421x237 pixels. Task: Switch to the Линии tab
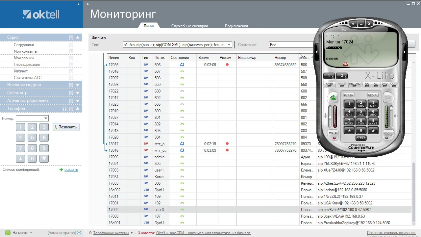tap(149, 26)
